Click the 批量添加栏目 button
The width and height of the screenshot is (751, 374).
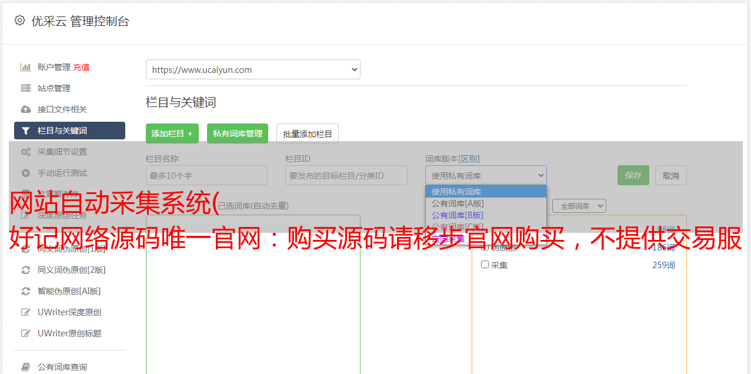pyautogui.click(x=308, y=133)
